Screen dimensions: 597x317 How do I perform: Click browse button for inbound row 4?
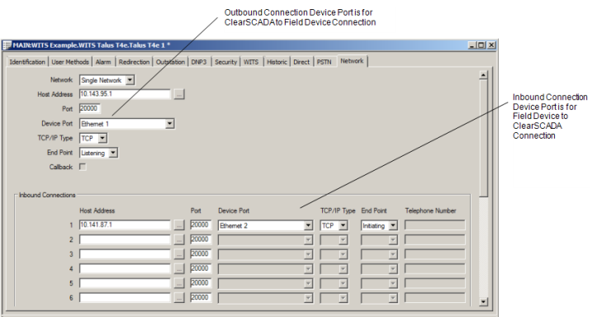coord(179,268)
